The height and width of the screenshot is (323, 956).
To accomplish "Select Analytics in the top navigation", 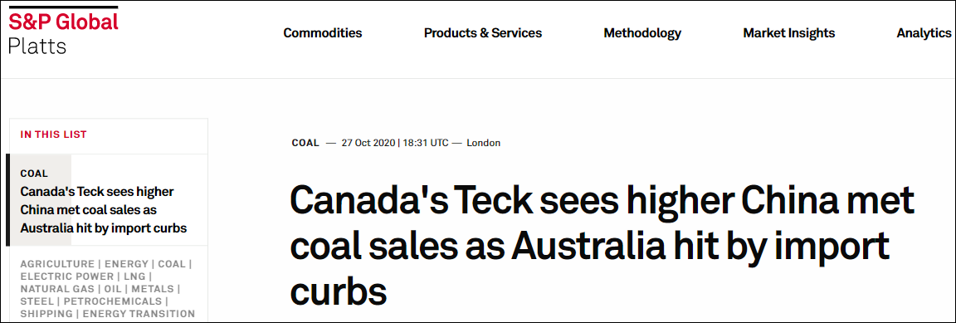I will click(x=924, y=33).
